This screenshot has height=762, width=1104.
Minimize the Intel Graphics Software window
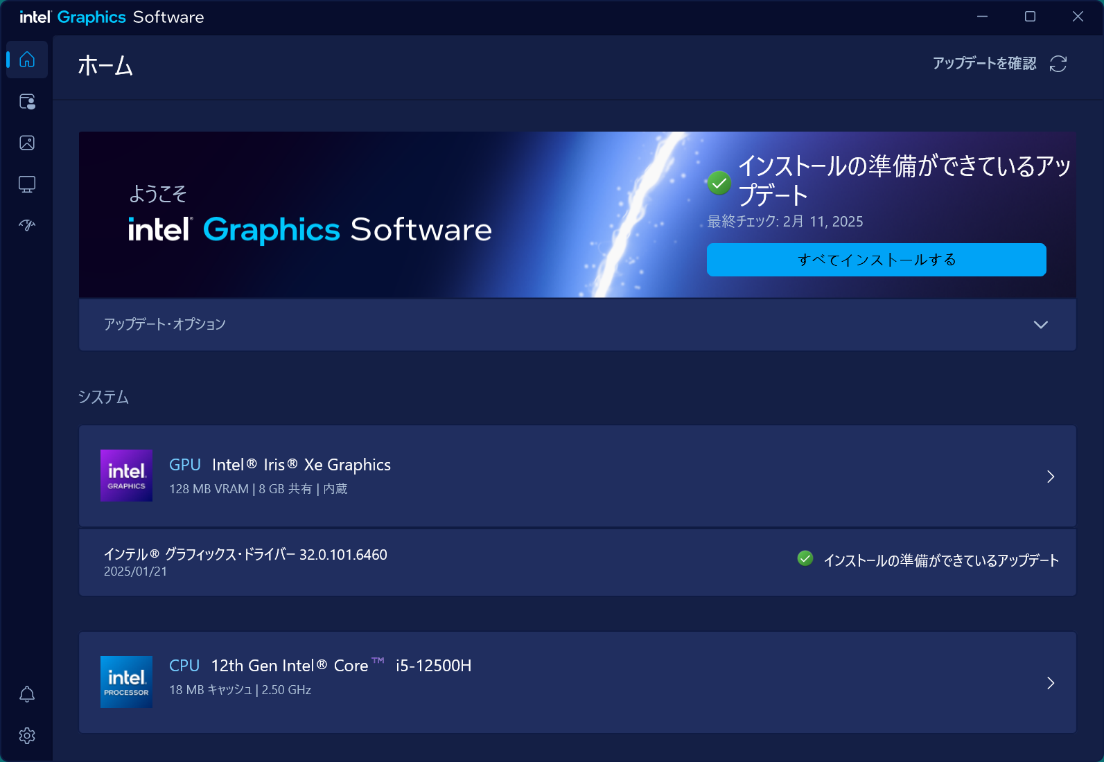click(x=982, y=17)
